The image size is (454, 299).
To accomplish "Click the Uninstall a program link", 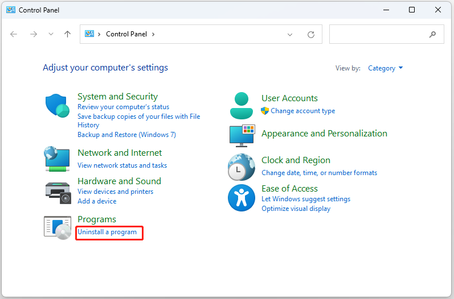I will 107,232.
